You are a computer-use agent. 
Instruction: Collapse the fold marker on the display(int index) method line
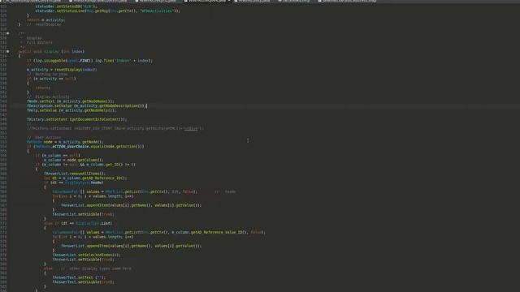[7, 52]
